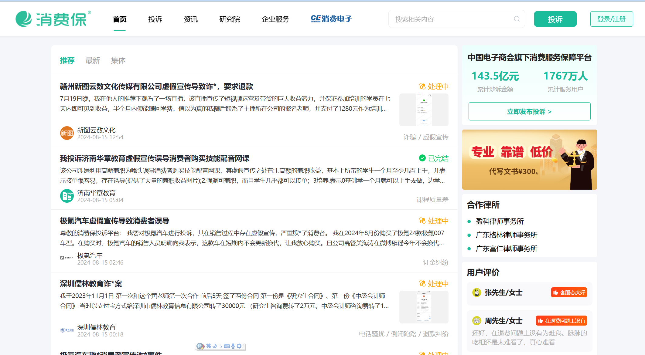Click the 新图云数文化 company name
Image resolution: width=645 pixels, height=355 pixels.
coord(96,130)
